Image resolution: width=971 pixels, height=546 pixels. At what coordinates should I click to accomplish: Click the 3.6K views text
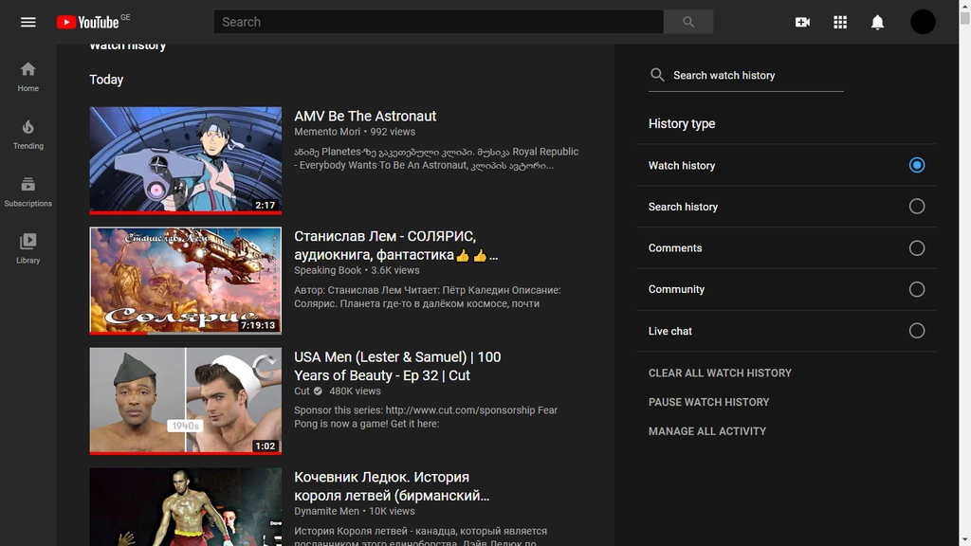click(395, 270)
